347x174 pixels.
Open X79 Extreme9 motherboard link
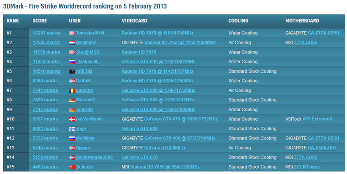click(317, 119)
